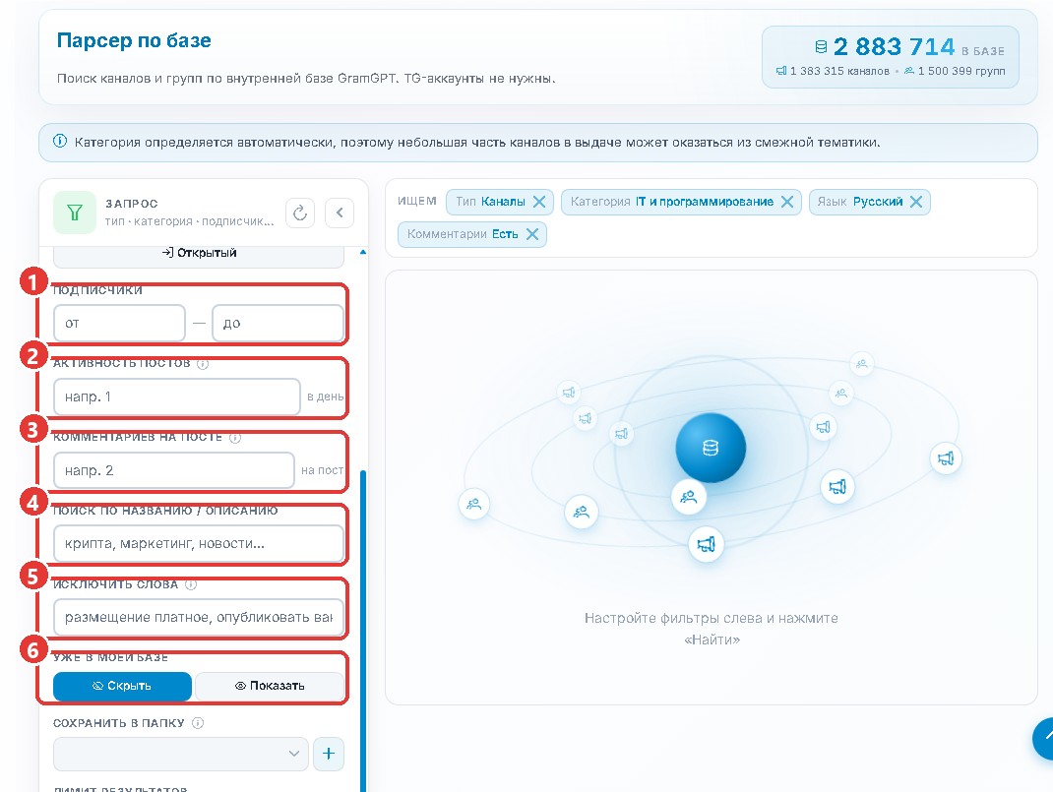The height and width of the screenshot is (792, 1053).
Task: Click the '2 883 714' database total
Action: tap(894, 47)
